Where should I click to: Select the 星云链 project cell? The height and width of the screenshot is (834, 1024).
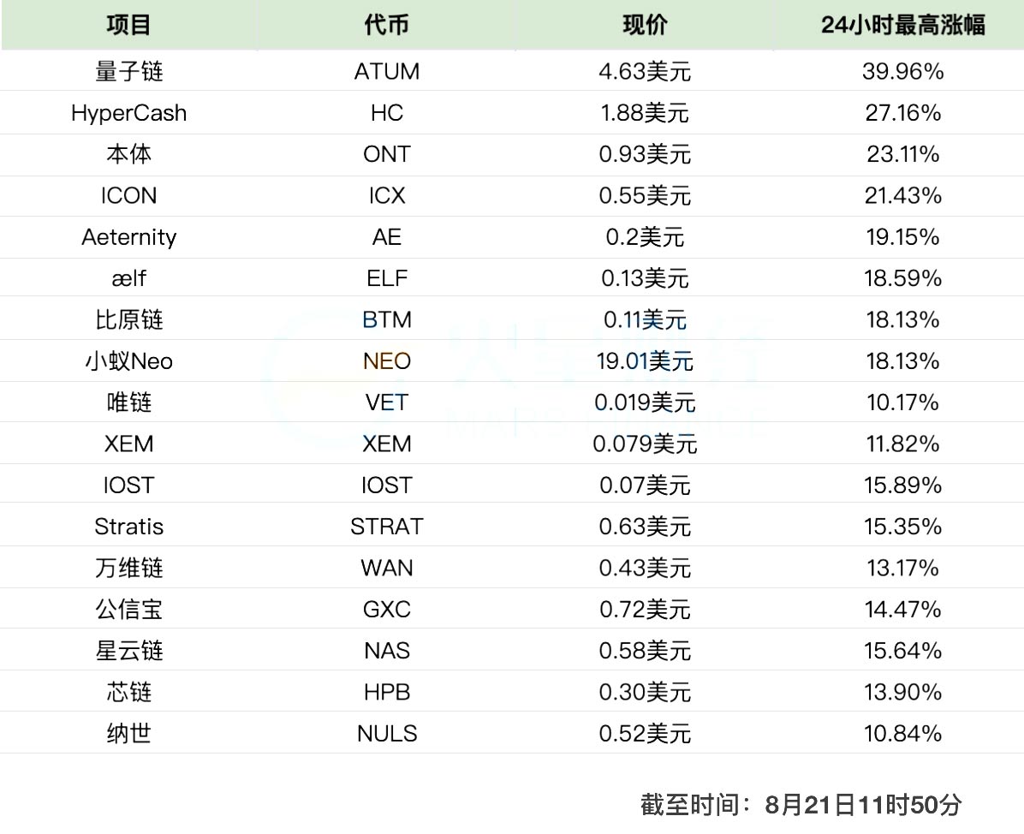[128, 651]
